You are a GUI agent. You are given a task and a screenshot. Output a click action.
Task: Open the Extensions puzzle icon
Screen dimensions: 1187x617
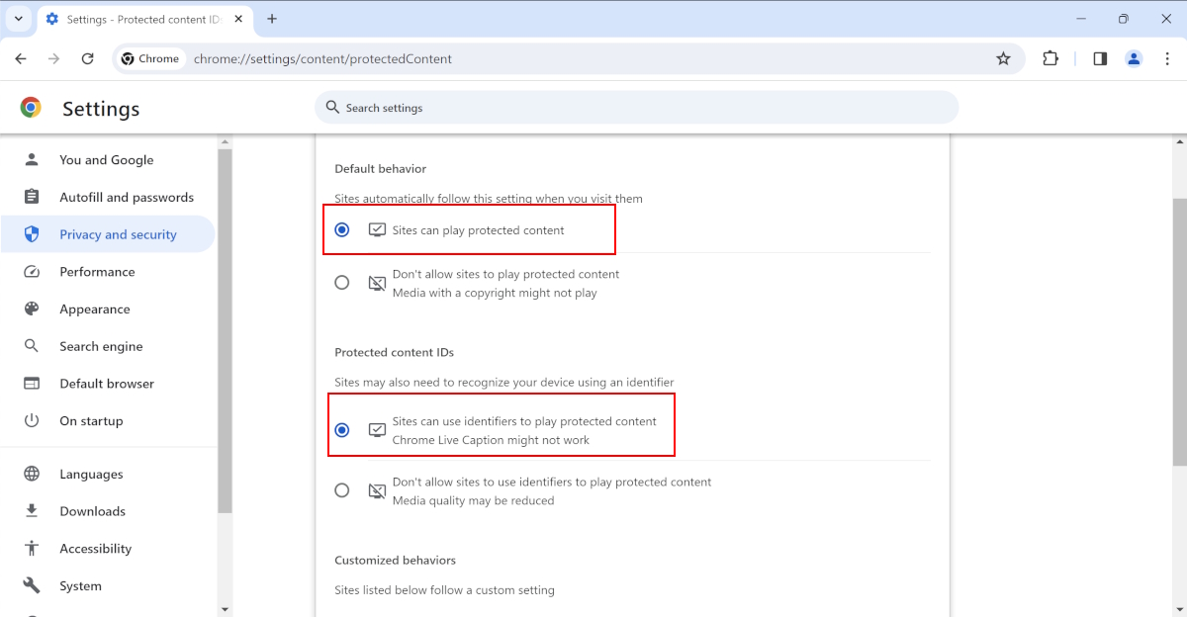coord(1050,59)
